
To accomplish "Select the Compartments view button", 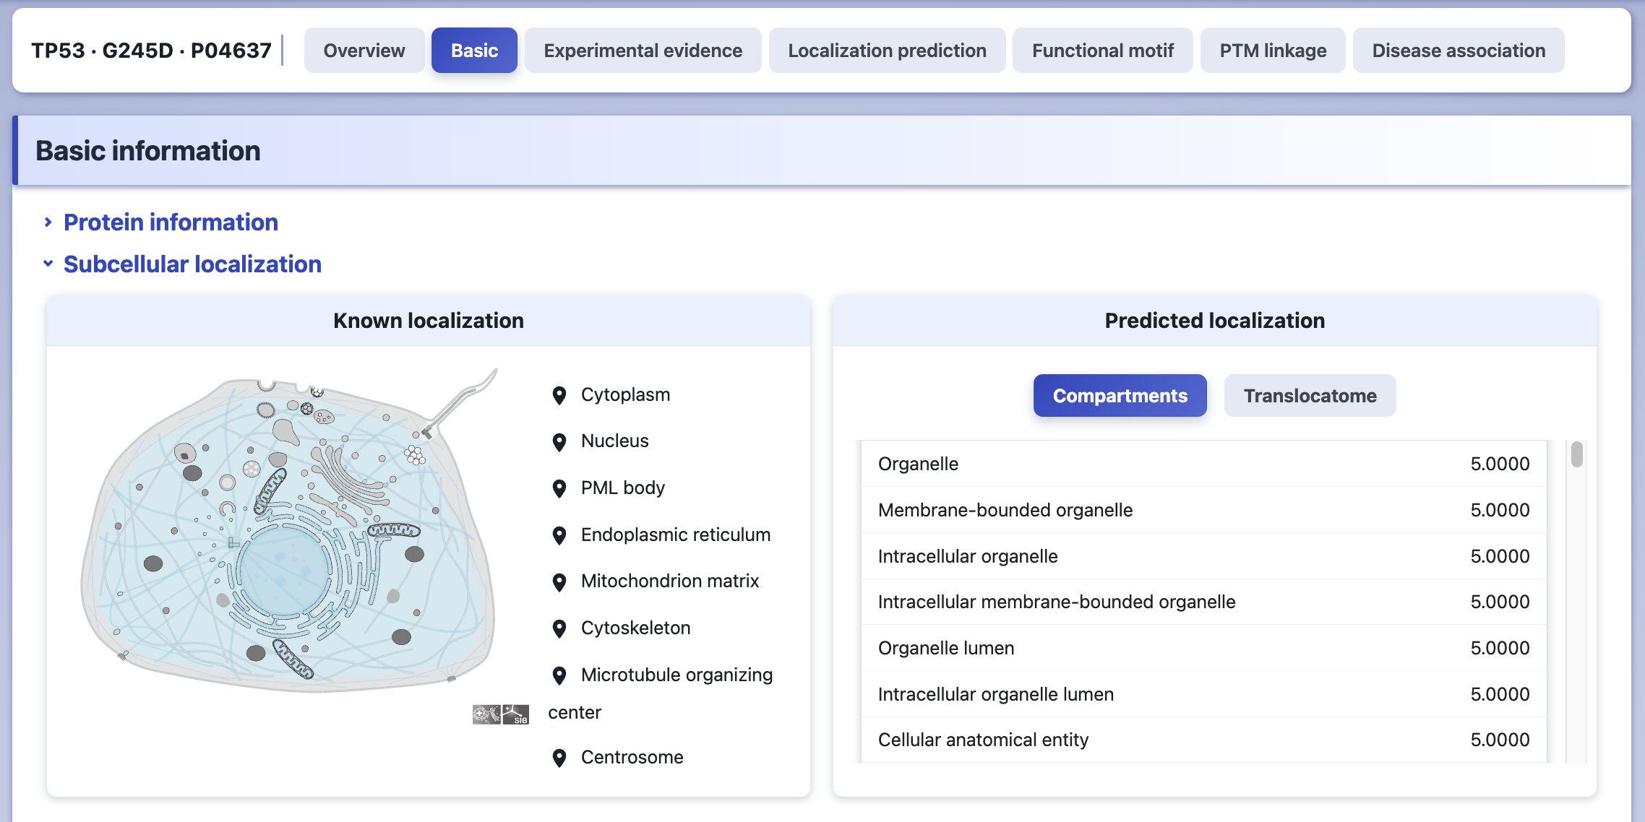I will (1120, 396).
